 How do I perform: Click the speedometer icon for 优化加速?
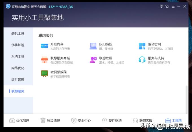[12, 120]
